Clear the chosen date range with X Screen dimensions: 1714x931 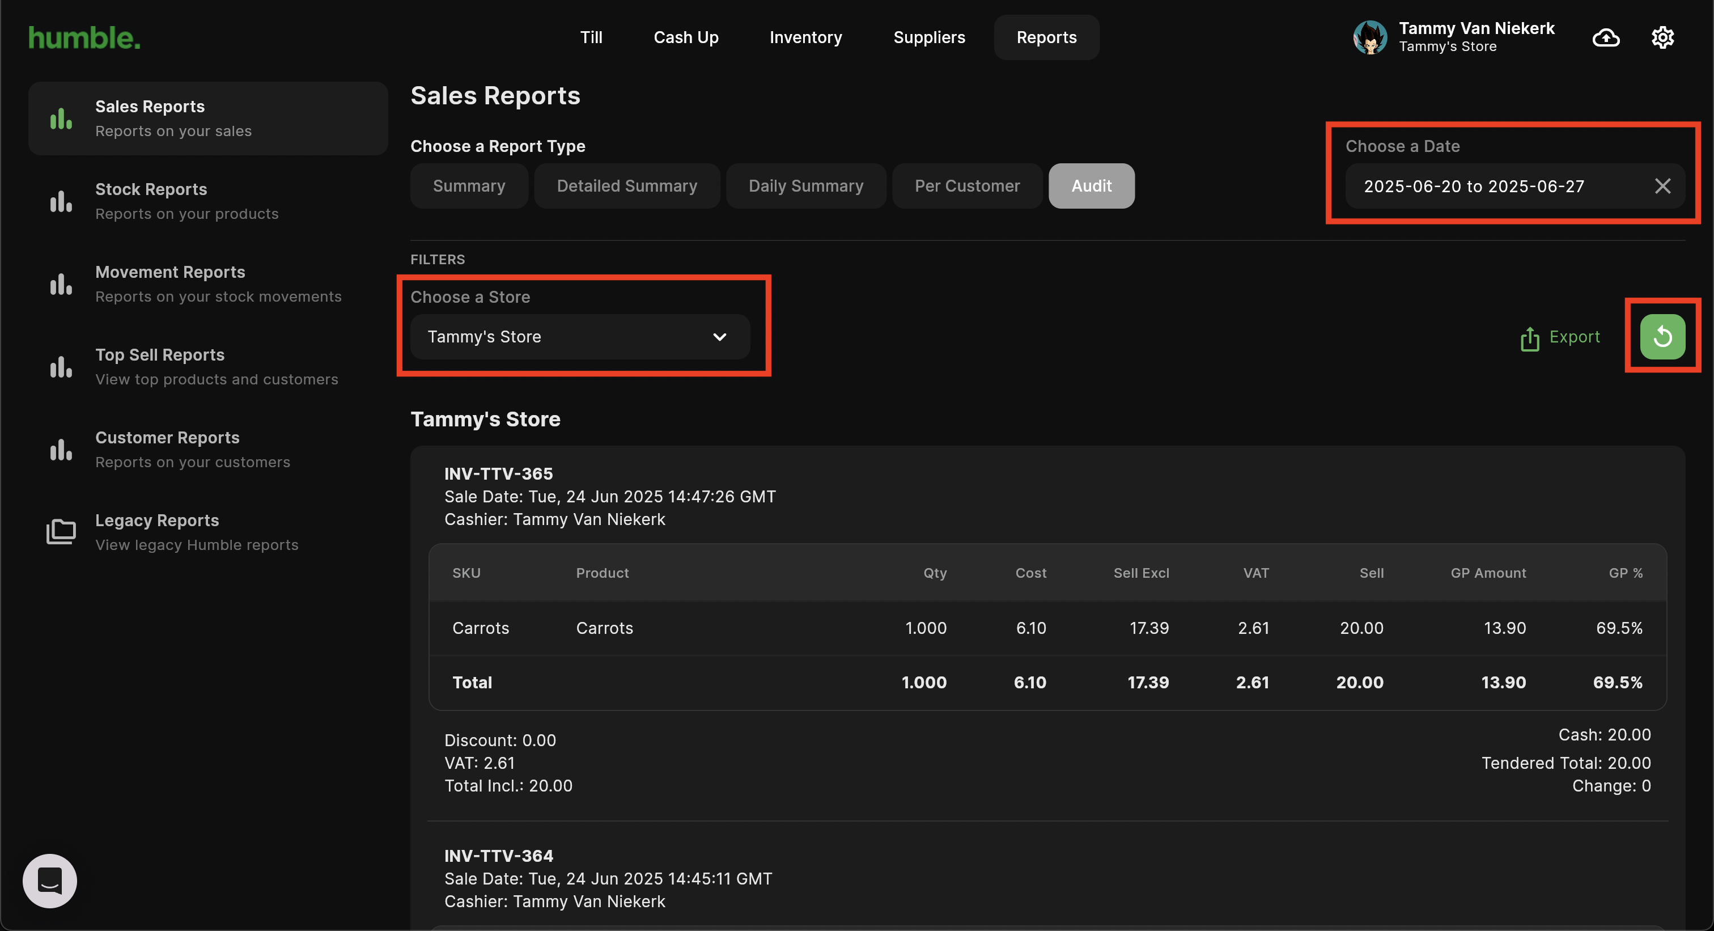(x=1662, y=187)
